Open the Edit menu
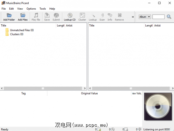The height and width of the screenshot is (131, 174). click(x=11, y=9)
